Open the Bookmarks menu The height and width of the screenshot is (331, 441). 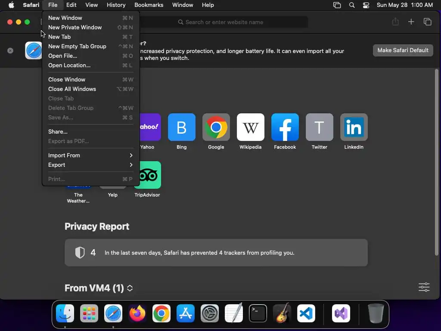pyautogui.click(x=149, y=5)
